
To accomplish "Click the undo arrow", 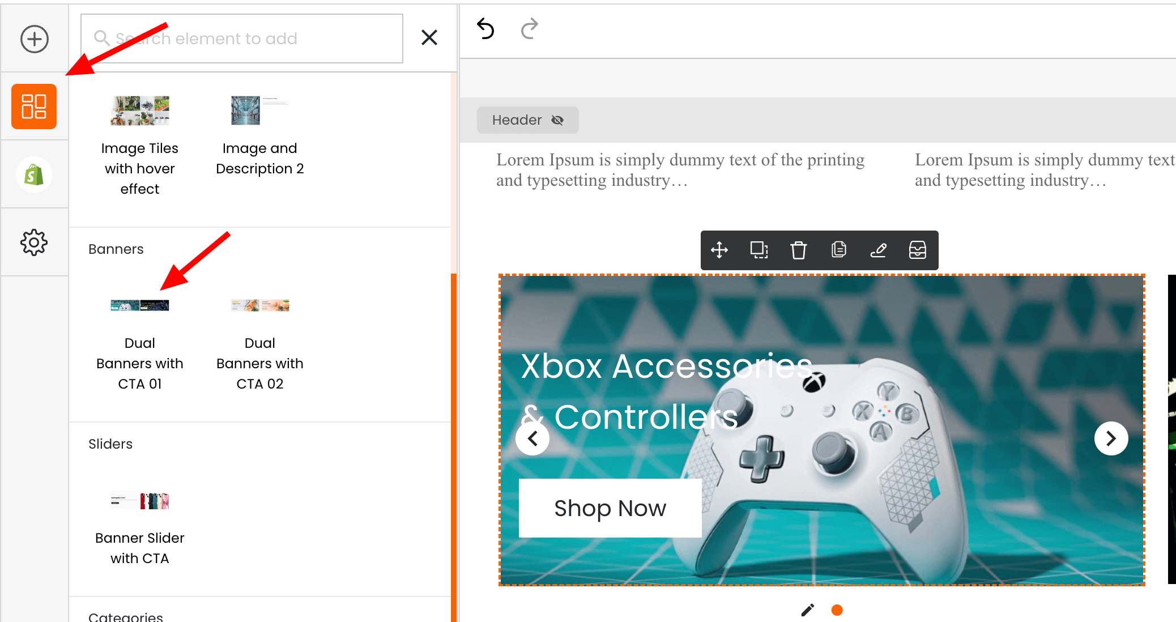I will [x=485, y=29].
